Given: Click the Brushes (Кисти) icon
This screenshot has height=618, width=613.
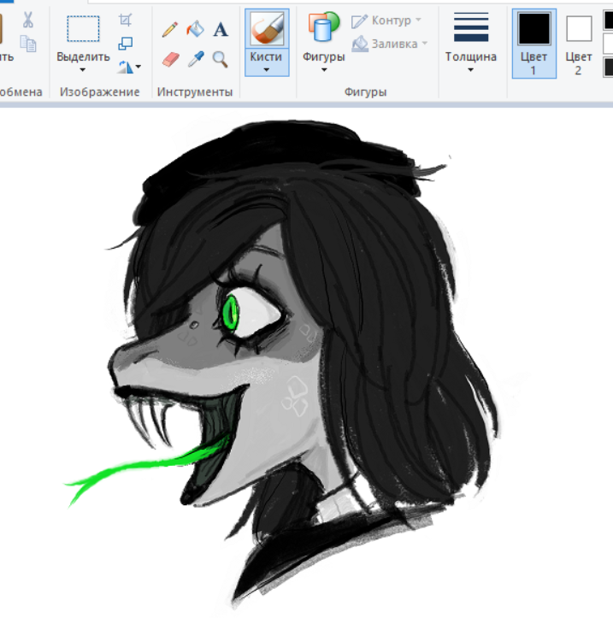Looking at the screenshot, I should tap(267, 29).
